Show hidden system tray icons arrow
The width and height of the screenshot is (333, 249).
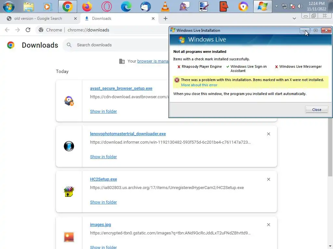[x=276, y=6]
